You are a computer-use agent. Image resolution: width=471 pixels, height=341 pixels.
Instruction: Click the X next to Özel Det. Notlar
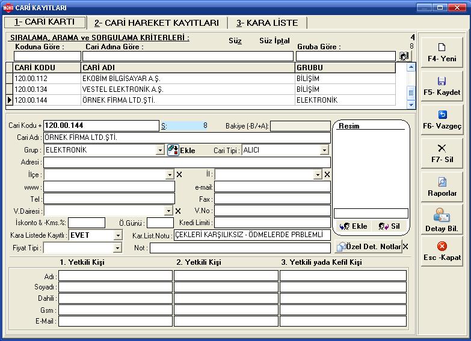click(405, 247)
